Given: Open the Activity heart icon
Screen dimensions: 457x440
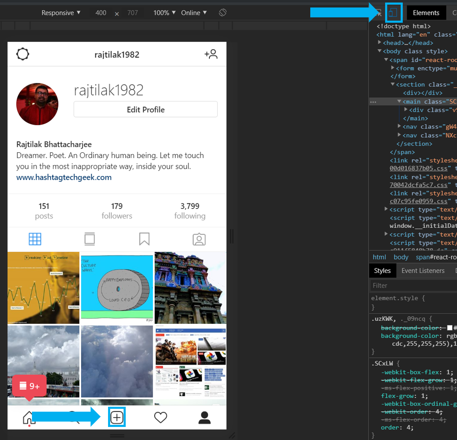Looking at the screenshot, I should (x=161, y=417).
